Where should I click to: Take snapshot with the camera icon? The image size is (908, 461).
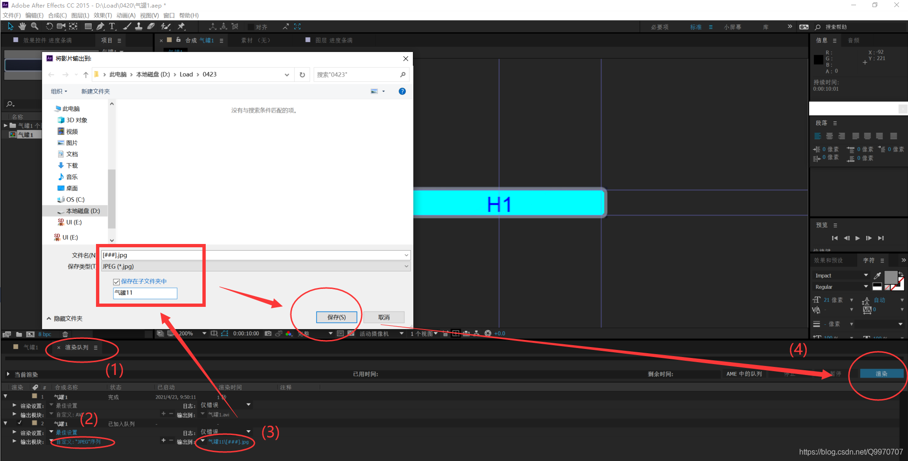[x=268, y=333]
